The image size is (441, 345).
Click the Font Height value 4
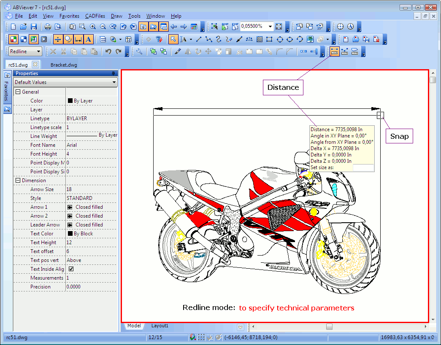click(x=92, y=154)
